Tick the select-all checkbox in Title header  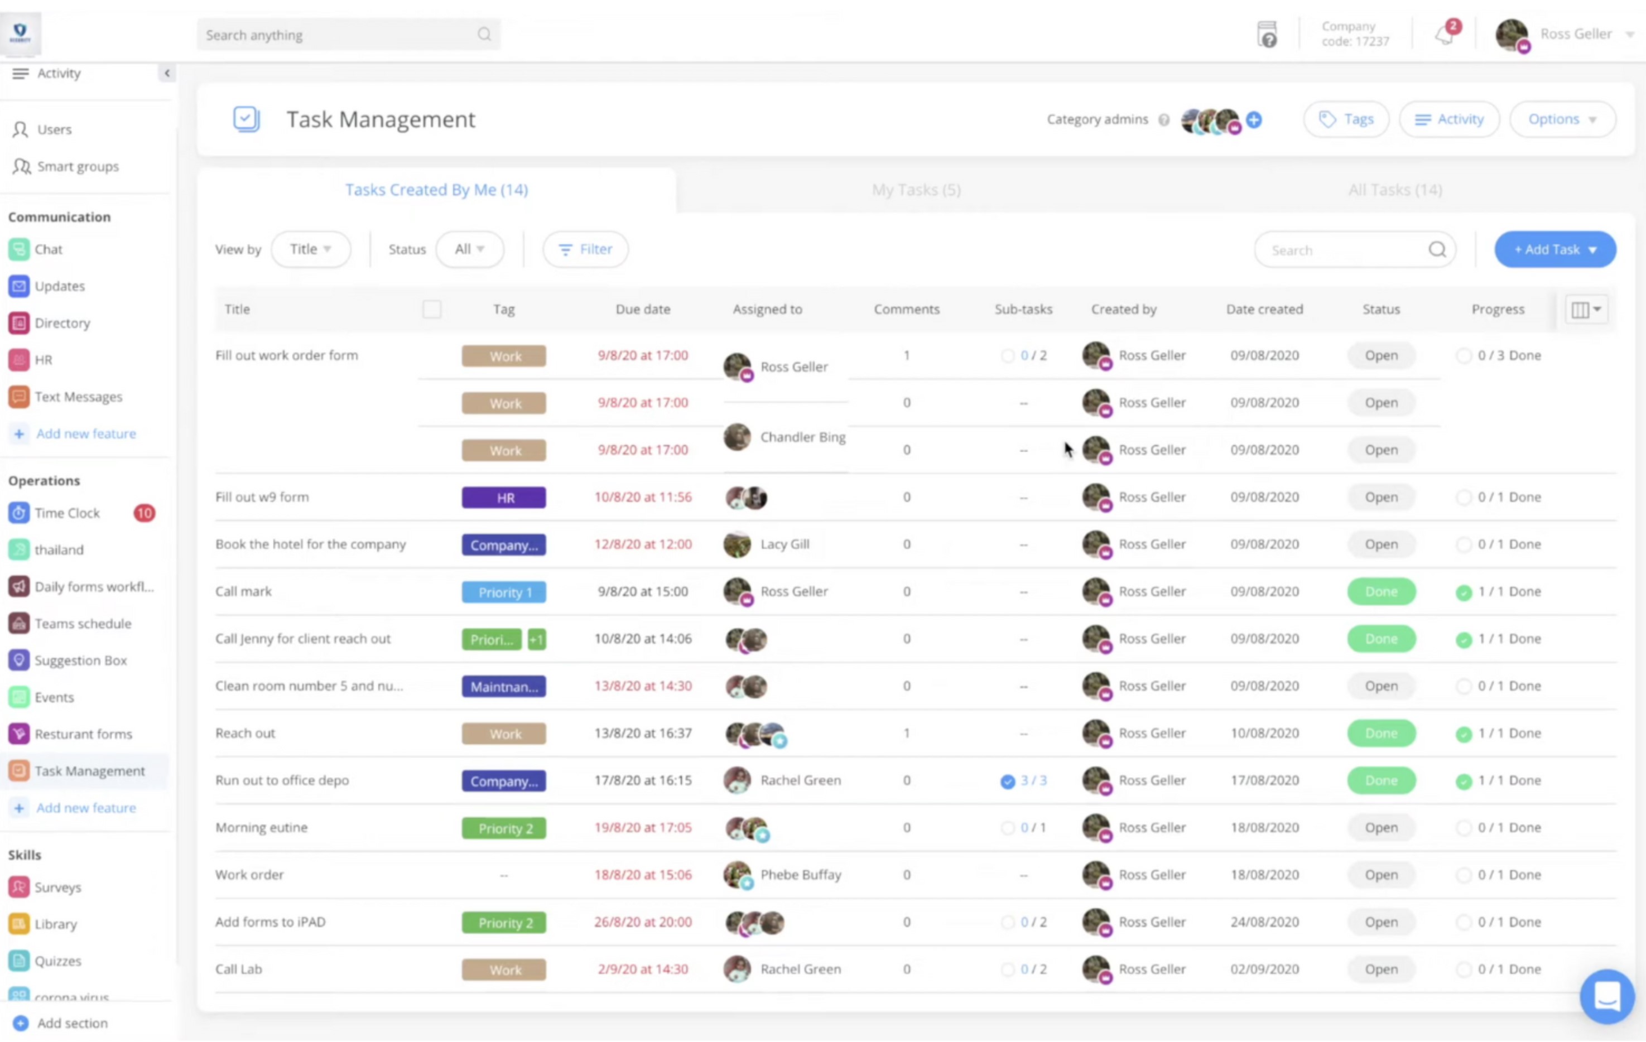click(x=431, y=310)
